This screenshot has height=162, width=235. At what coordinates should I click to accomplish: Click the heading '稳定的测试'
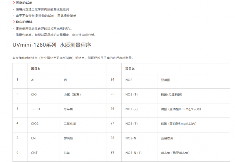click(x=24, y=22)
